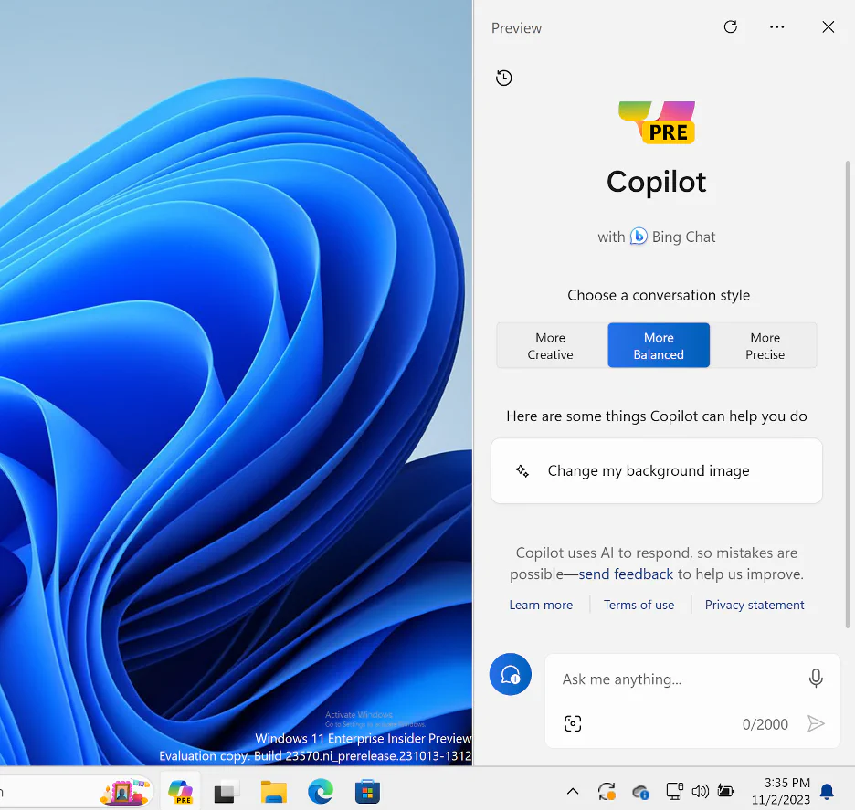Viewport: 855px width, 811px height.
Task: Open volume settings from system tray
Action: click(x=700, y=792)
